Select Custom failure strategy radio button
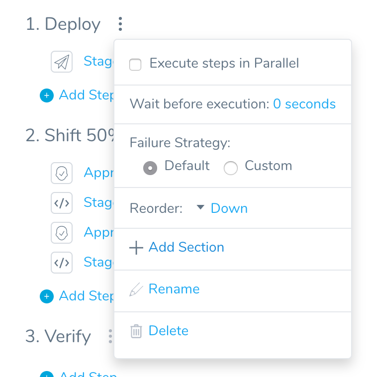This screenshot has width=368, height=377. click(x=231, y=168)
